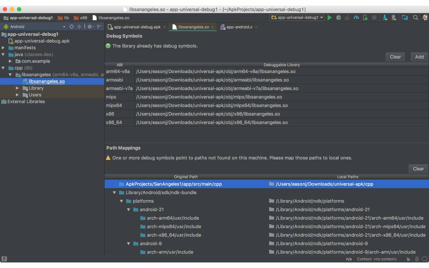This screenshot has width=429, height=268.
Task: Click the Project Structure icon
Action: (x=405, y=18)
